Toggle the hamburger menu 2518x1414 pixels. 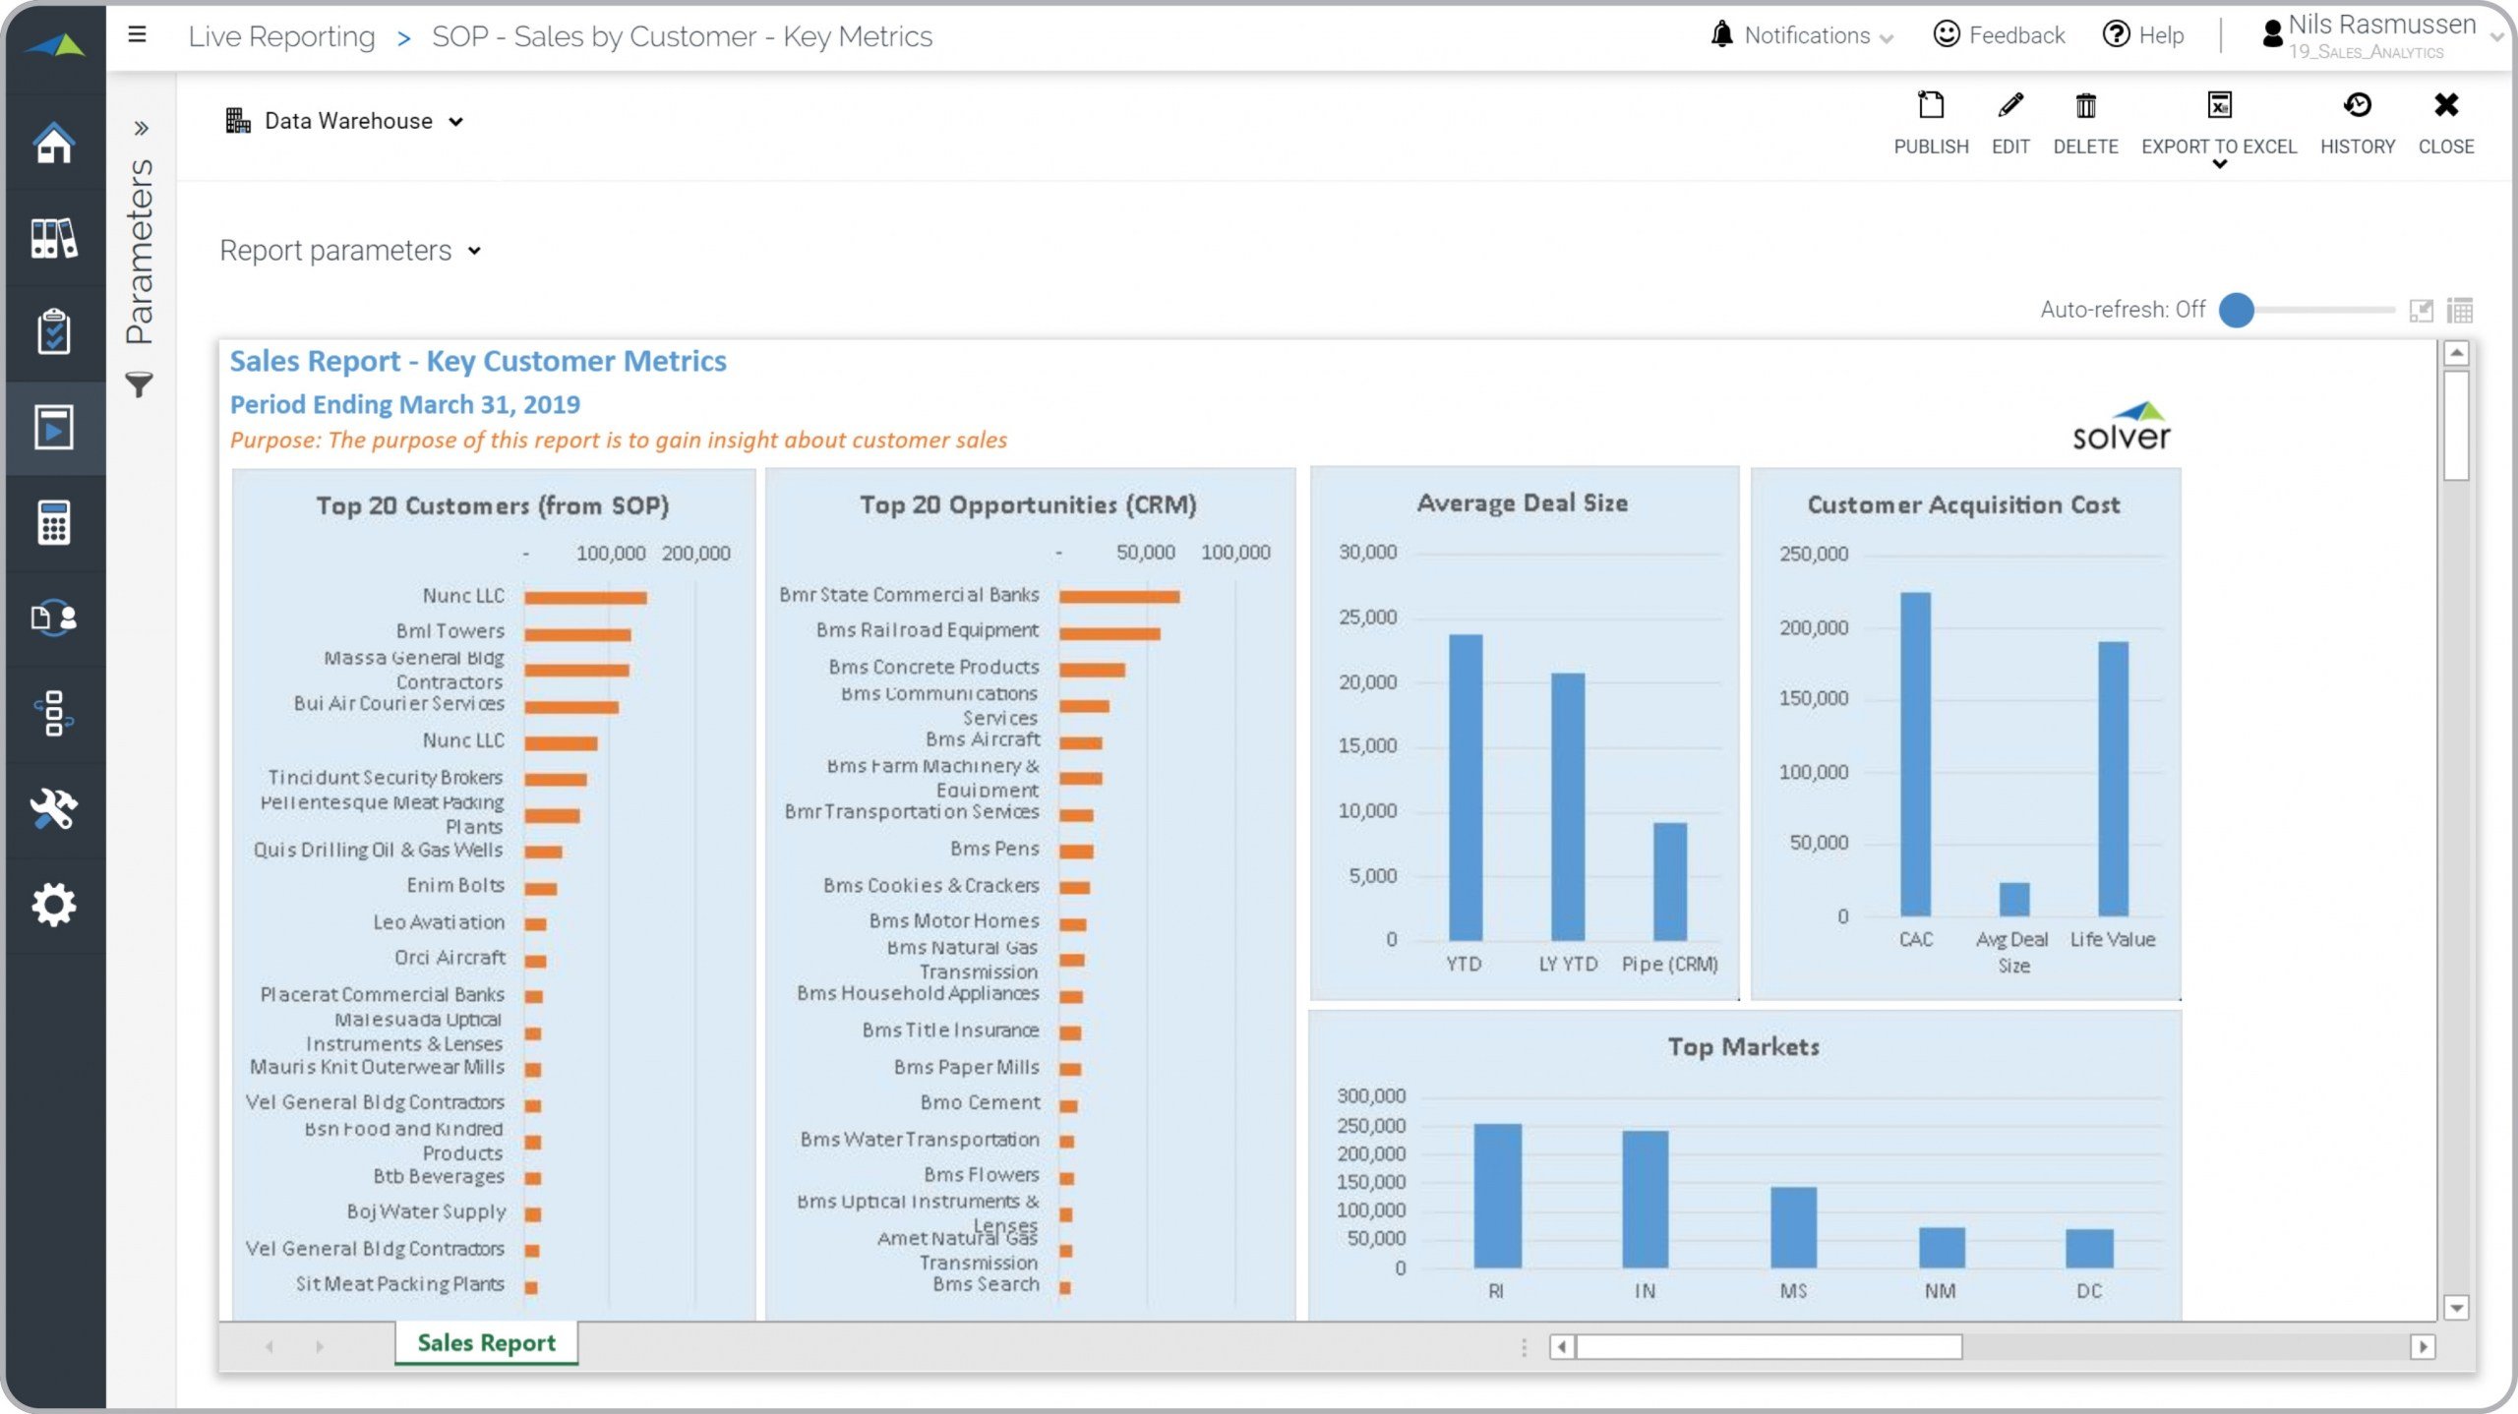138,35
